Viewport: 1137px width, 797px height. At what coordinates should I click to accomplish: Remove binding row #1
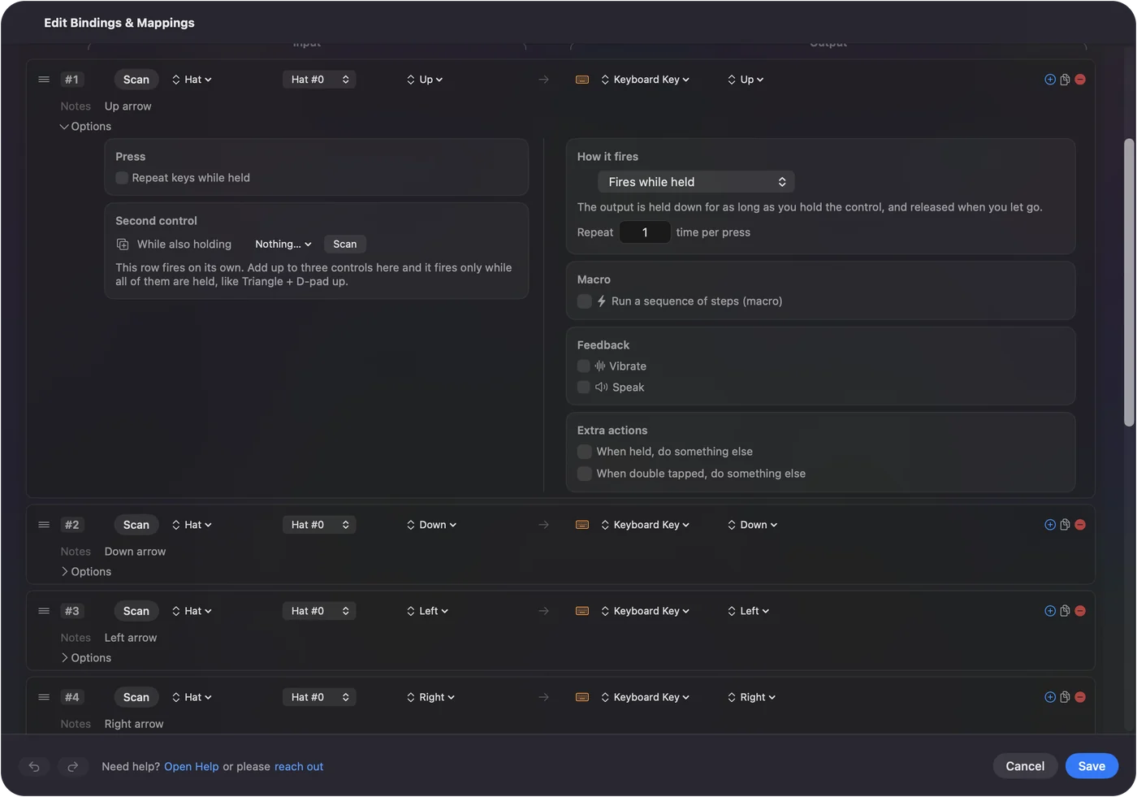click(1080, 80)
